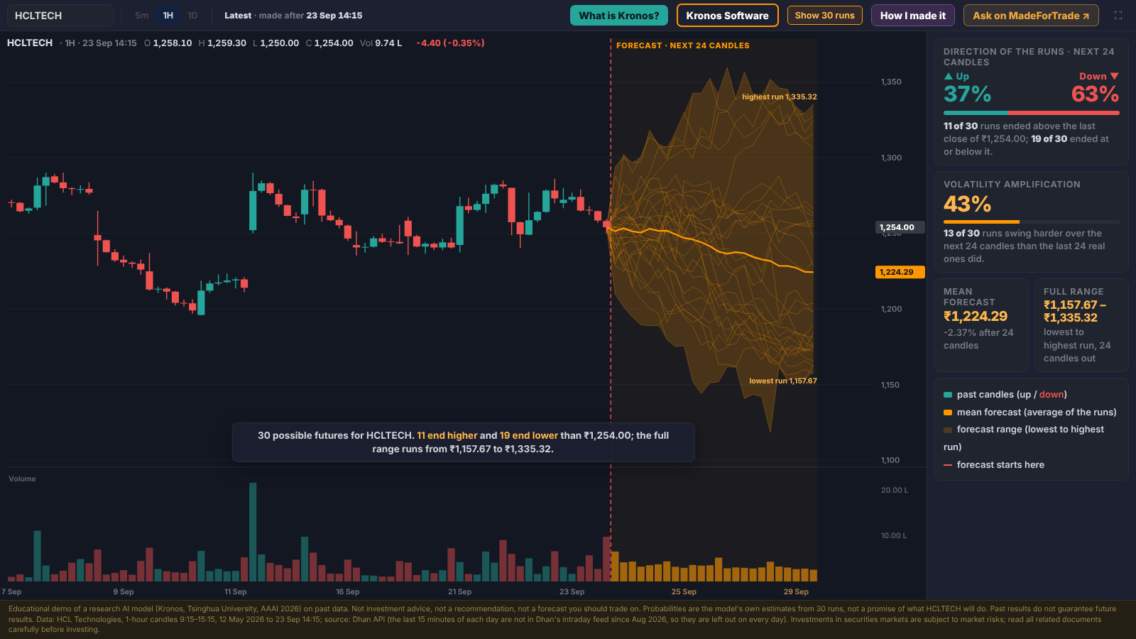This screenshot has height=639, width=1136.
Task: Click the brown forecast range legend swatch
Action: 948,430
